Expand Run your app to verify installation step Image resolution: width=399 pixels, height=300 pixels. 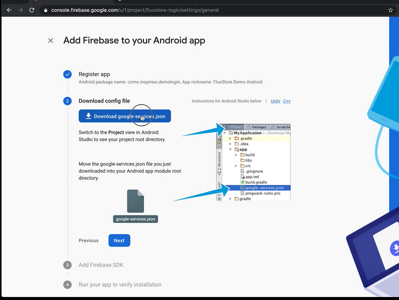coord(120,284)
